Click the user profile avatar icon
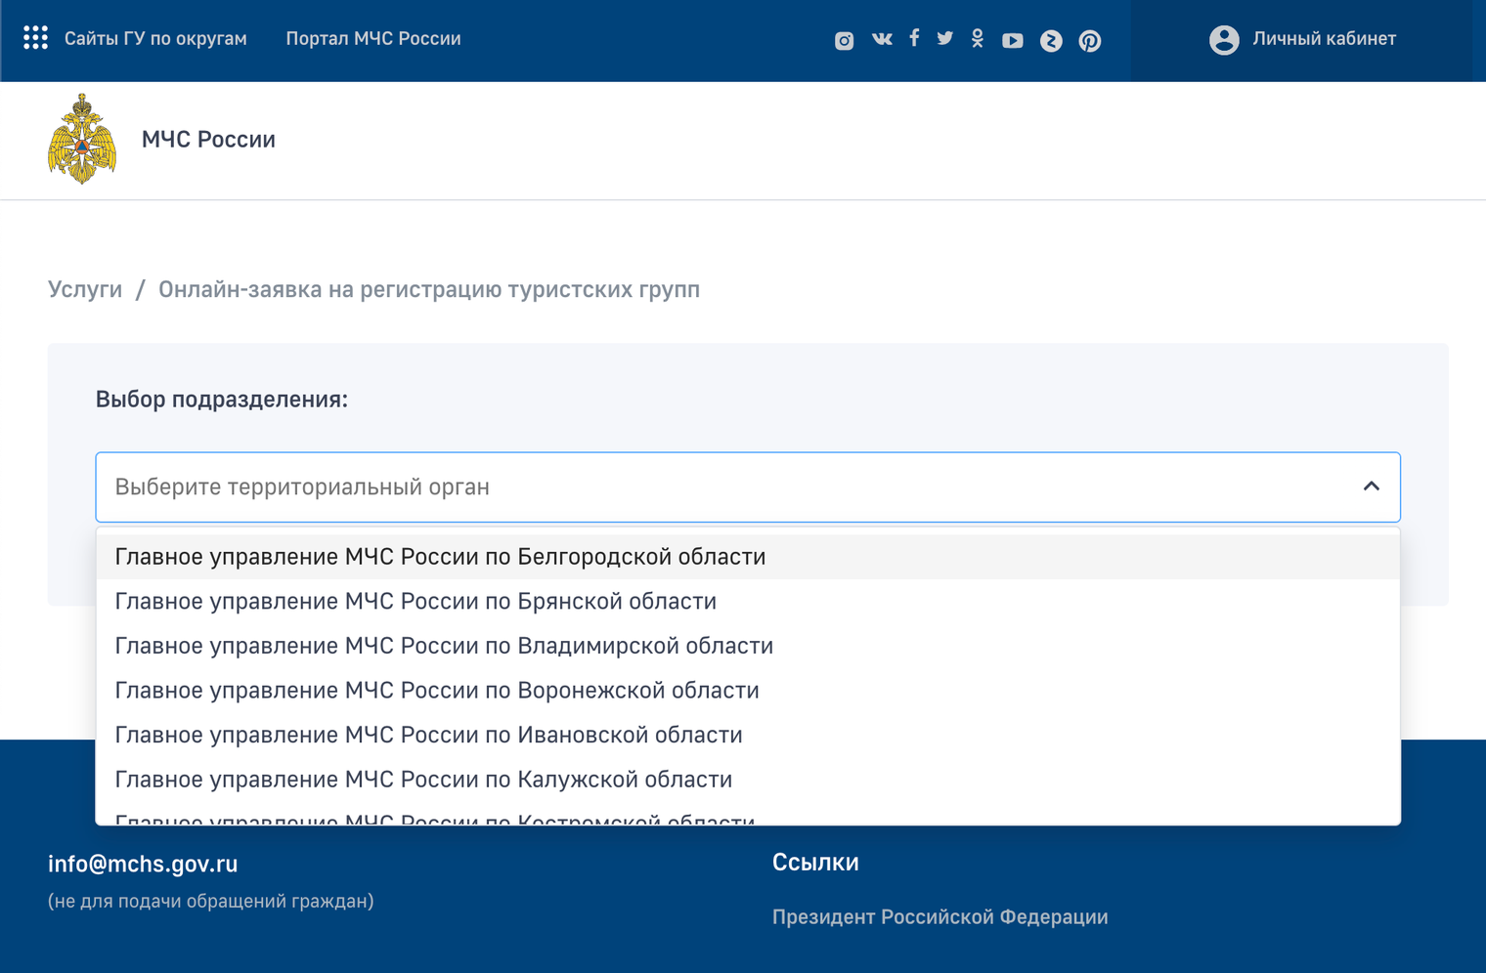The image size is (1486, 973). click(1224, 39)
